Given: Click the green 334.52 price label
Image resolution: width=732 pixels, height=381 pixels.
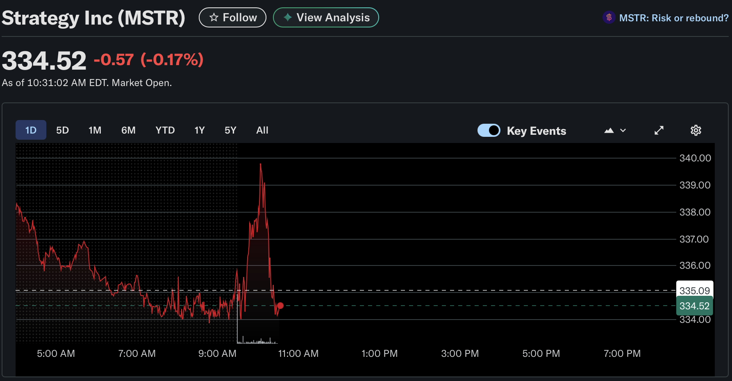Looking at the screenshot, I should (695, 306).
